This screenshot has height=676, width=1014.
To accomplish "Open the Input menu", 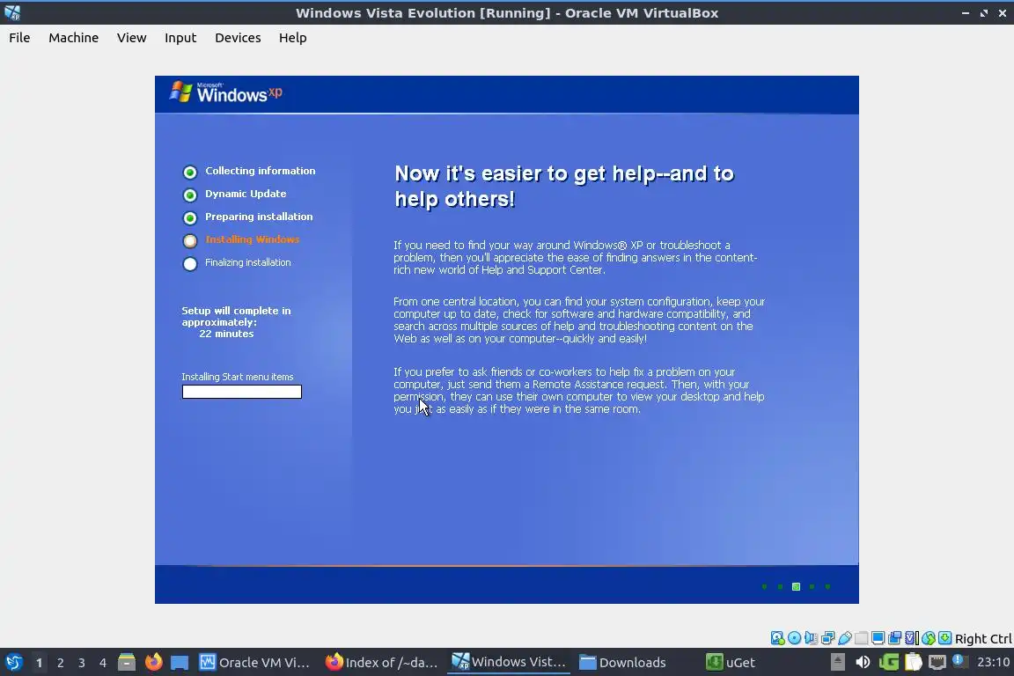I will tap(180, 38).
